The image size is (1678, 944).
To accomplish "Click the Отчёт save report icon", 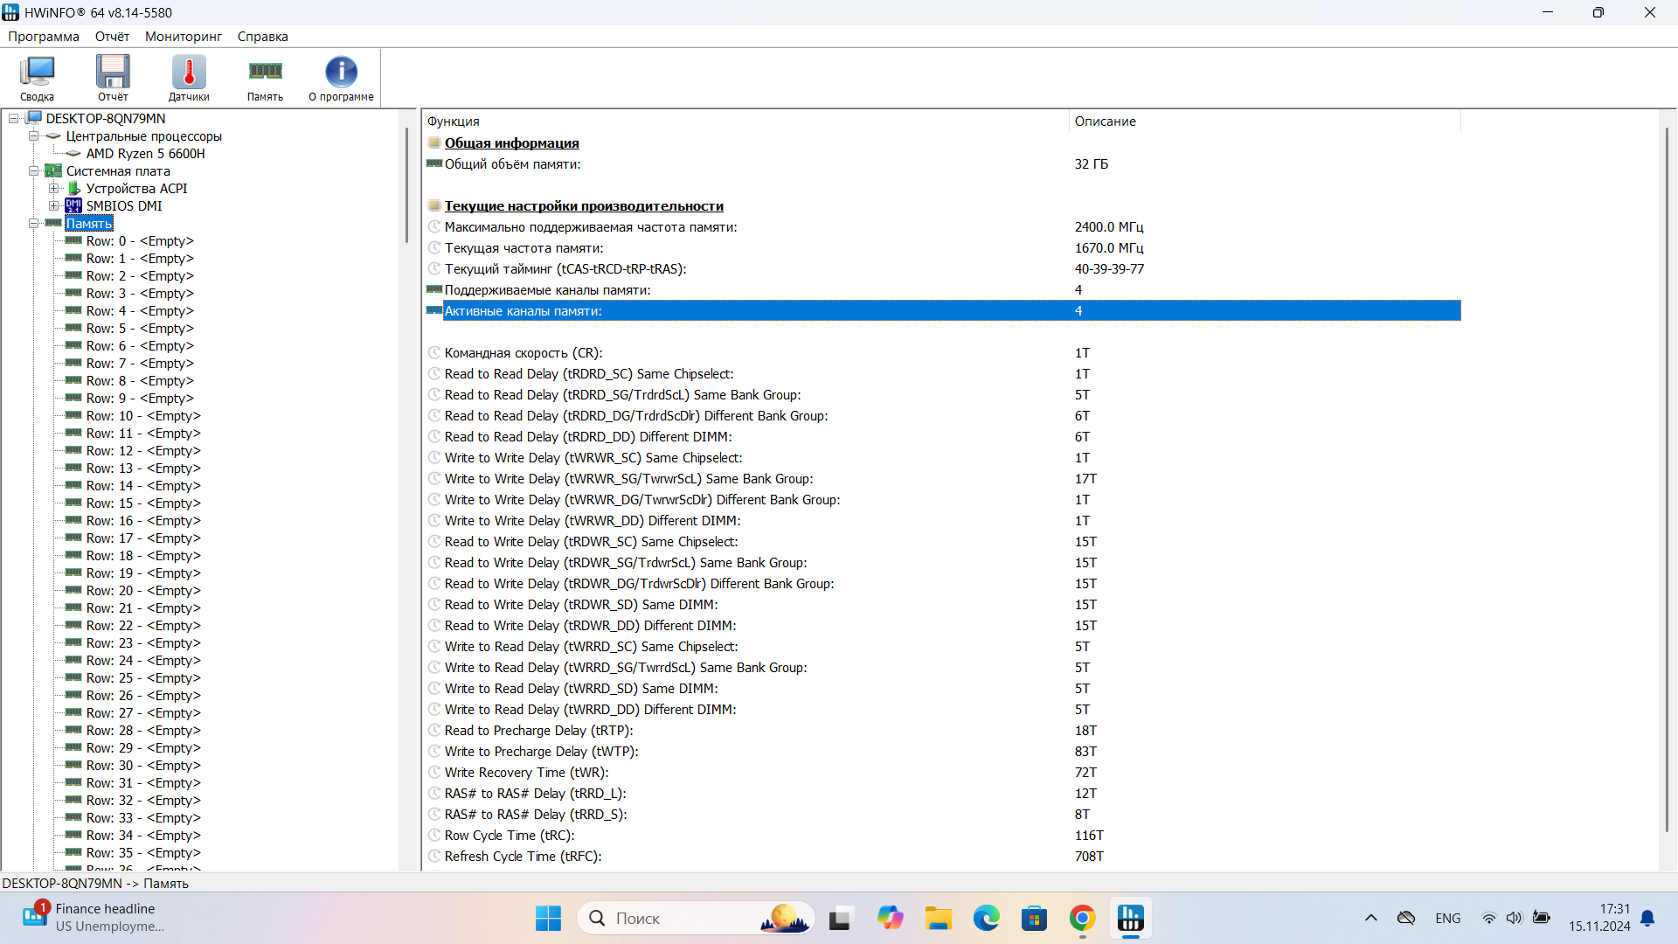I will (113, 78).
